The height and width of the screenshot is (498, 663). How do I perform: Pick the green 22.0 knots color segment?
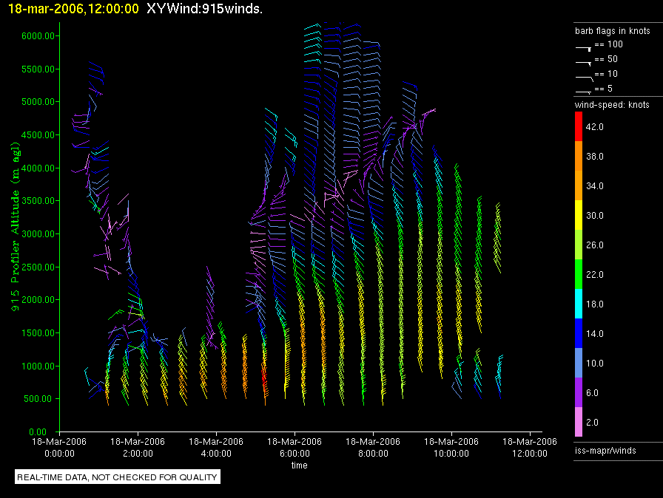coord(579,275)
